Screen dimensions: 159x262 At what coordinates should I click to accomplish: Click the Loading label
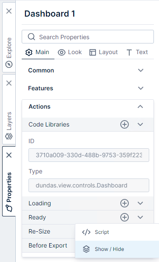(40, 203)
